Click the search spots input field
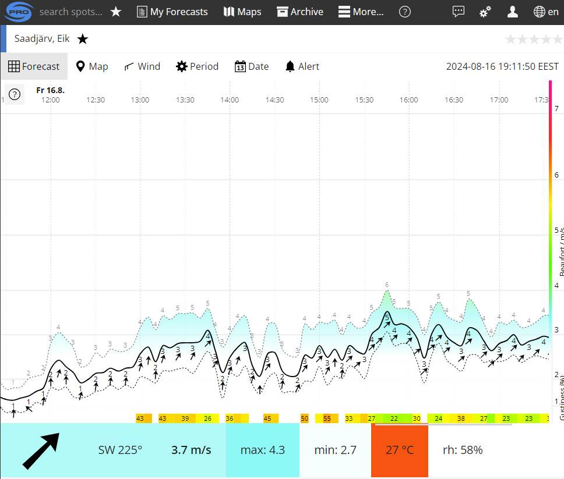The image size is (564, 479). point(70,12)
